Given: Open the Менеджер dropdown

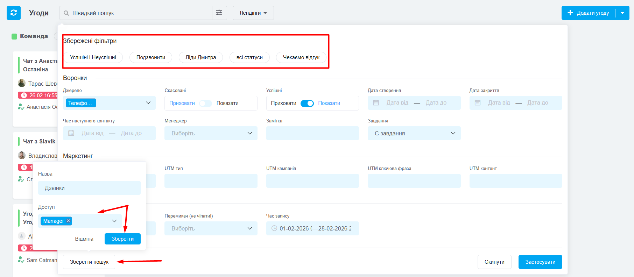Looking at the screenshot, I should click(249, 133).
